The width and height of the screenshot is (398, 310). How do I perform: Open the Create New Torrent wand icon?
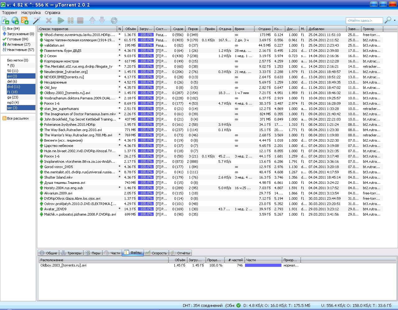click(x=37, y=21)
